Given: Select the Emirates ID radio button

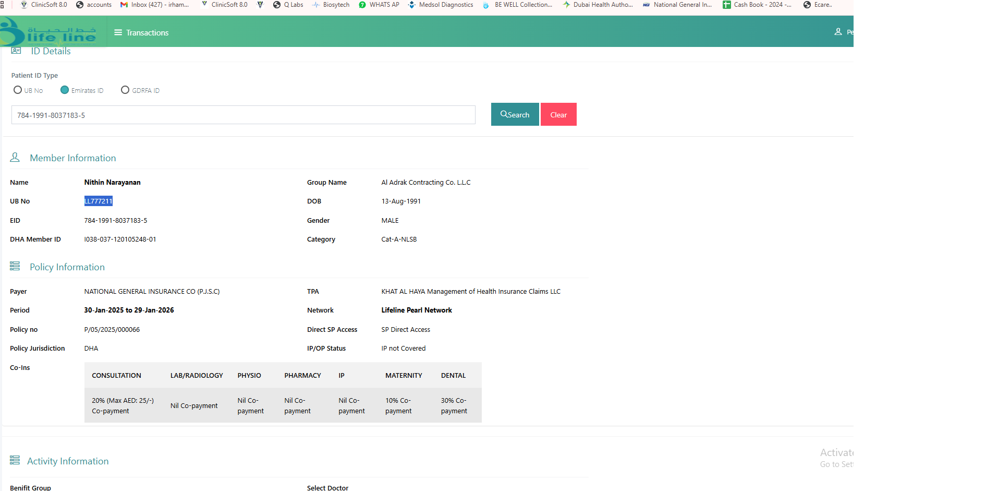Looking at the screenshot, I should coord(65,90).
